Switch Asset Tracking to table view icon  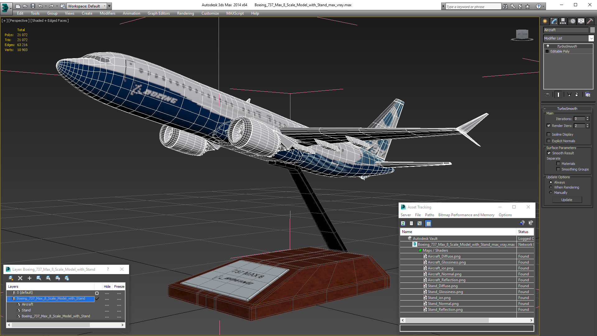(428, 223)
